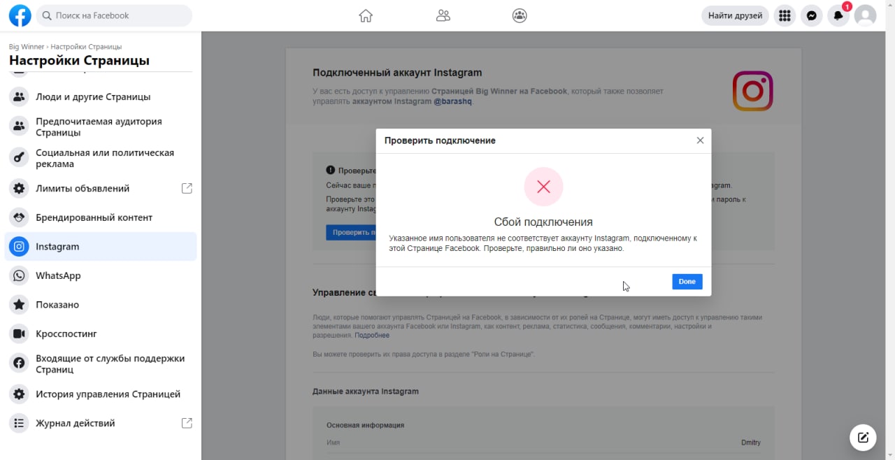Screen dimensions: 895x460
Task: Click the Сбой подключения heading
Action: pos(543,222)
